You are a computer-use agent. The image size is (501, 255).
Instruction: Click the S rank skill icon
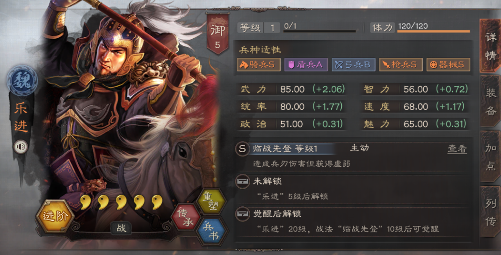pos(242,149)
